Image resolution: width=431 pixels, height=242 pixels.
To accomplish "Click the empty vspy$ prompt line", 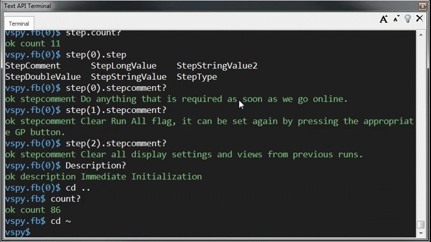I will tap(210, 232).
